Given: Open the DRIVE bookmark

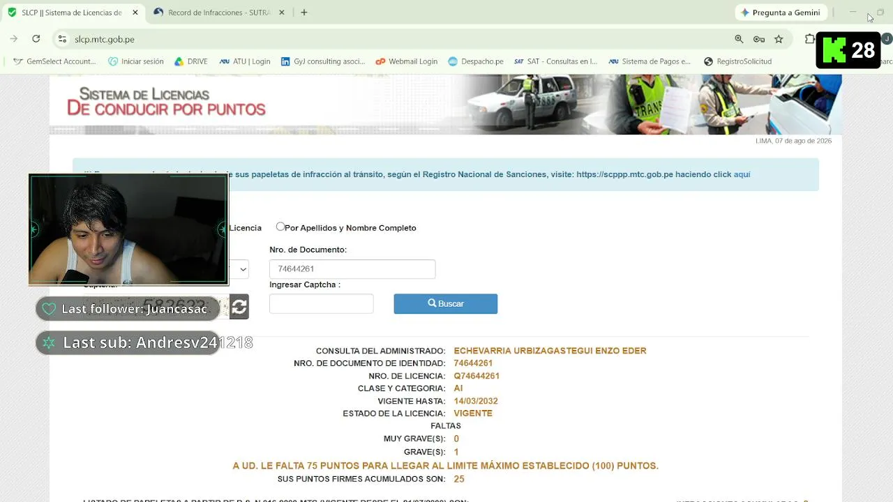Looking at the screenshot, I should tap(191, 61).
